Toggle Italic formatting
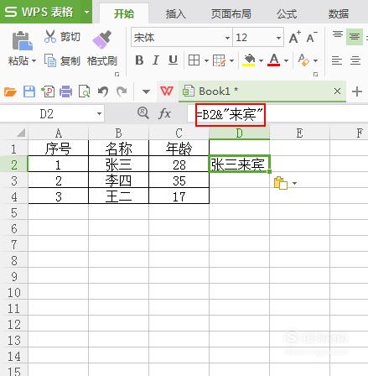Screen dimensions: 368x376 [x=156, y=60]
